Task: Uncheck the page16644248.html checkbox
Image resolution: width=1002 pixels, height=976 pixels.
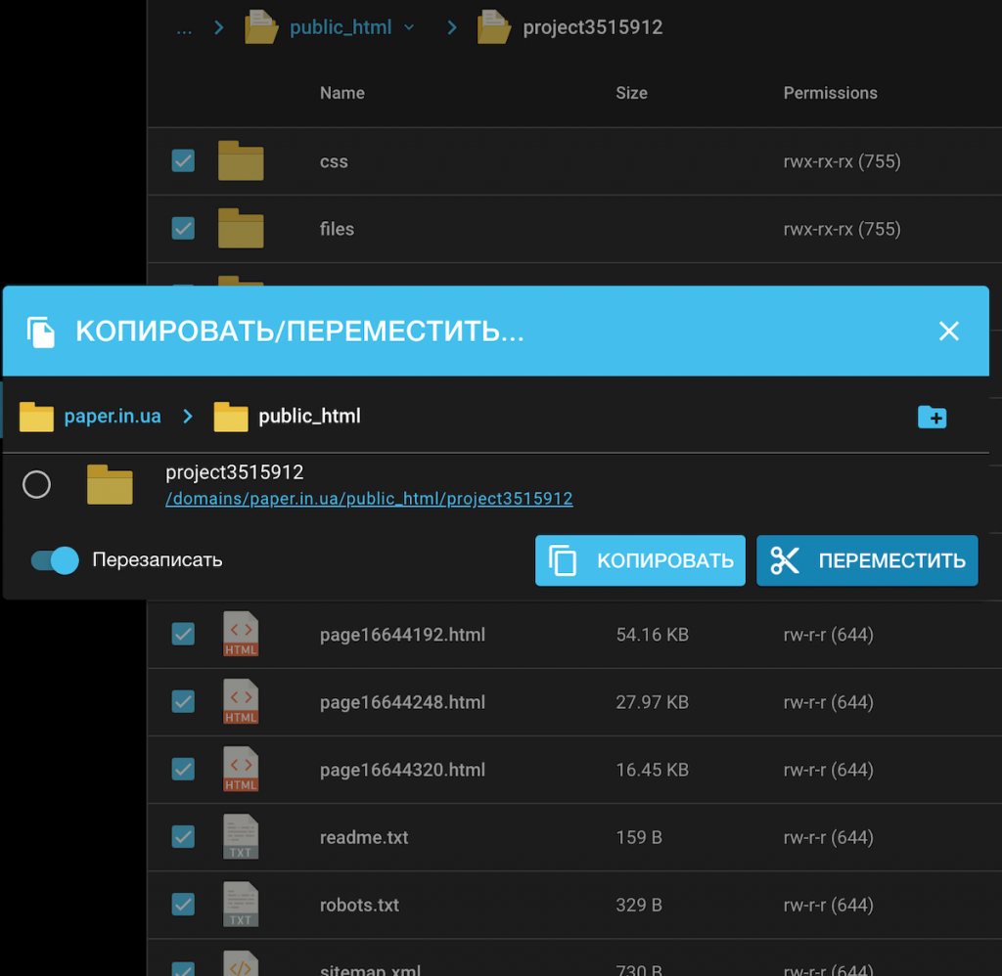Action: click(183, 701)
